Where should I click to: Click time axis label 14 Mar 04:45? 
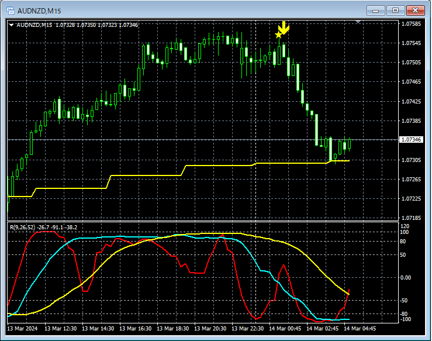360,329
